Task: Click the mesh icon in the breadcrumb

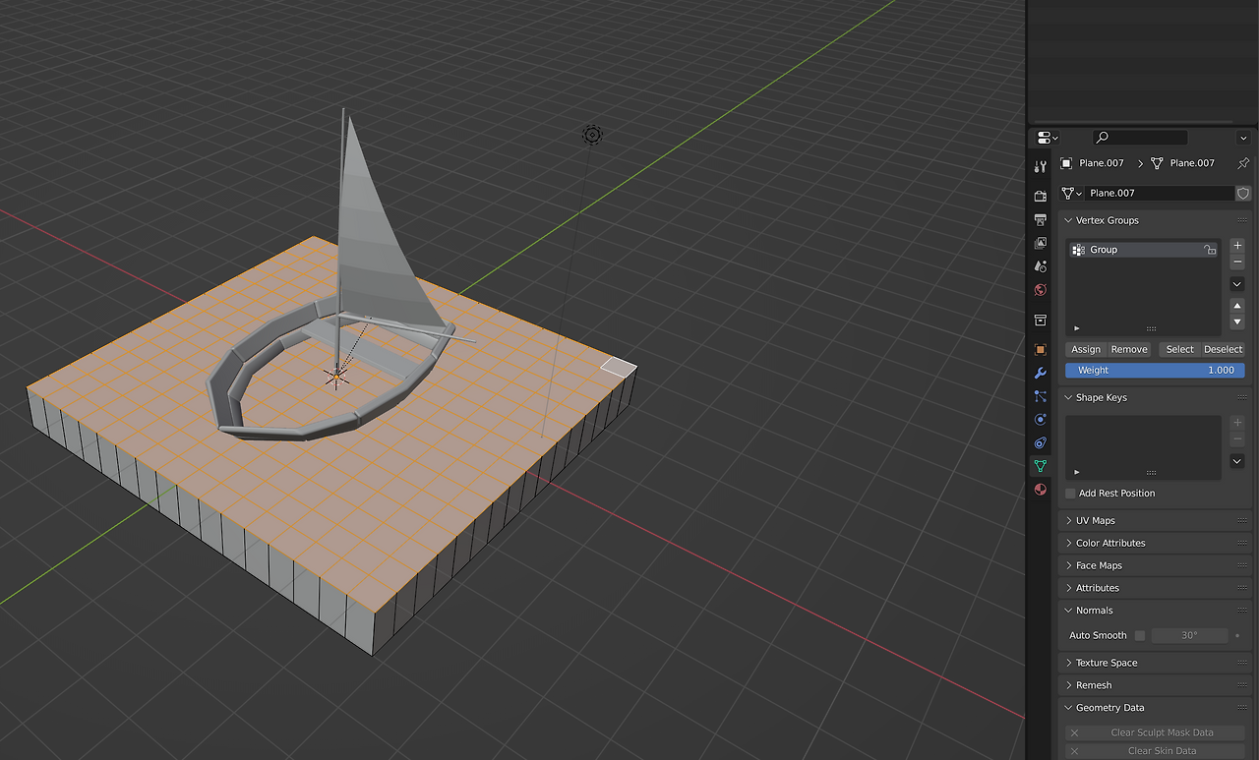Action: pos(1157,163)
